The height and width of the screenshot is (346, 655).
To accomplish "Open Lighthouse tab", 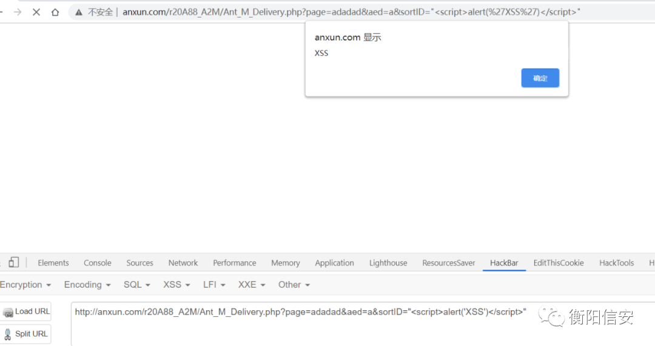I will click(388, 263).
